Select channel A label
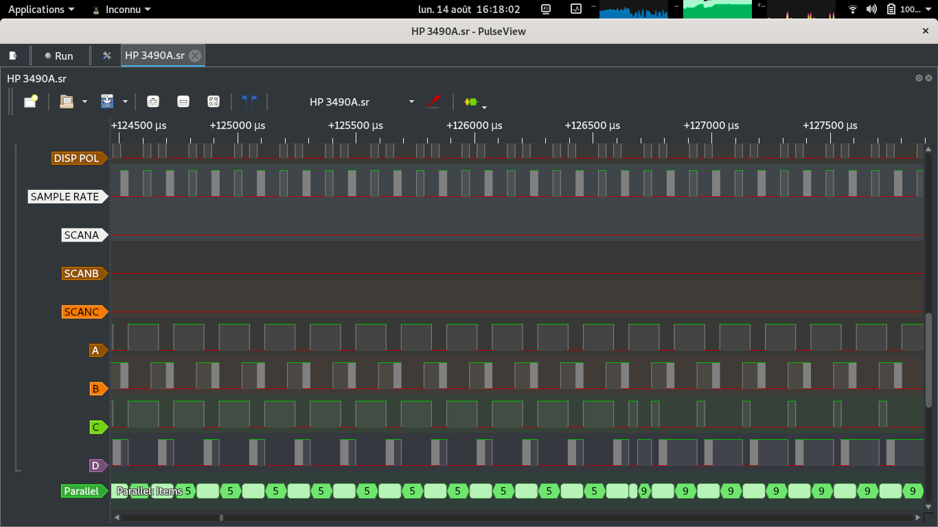The width and height of the screenshot is (938, 527). [99, 351]
